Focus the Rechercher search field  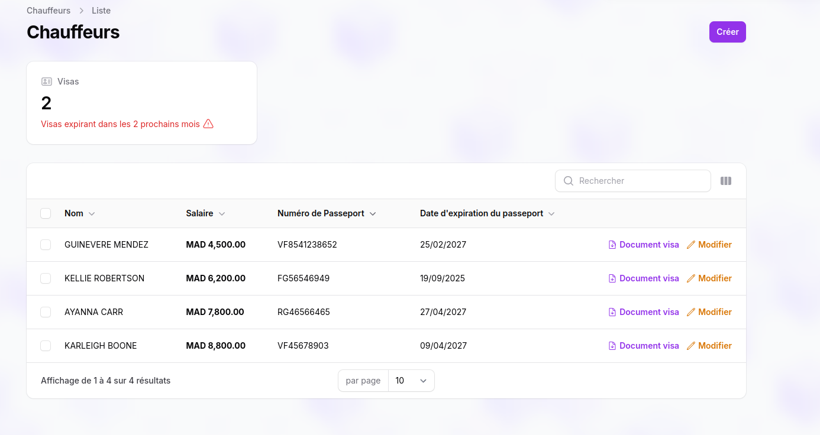point(640,181)
